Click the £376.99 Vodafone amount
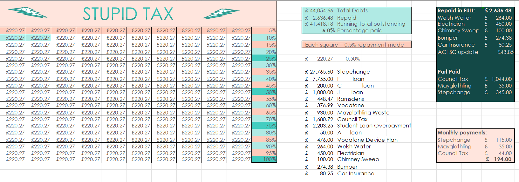This screenshot has width=519, height=182. [x=319, y=105]
